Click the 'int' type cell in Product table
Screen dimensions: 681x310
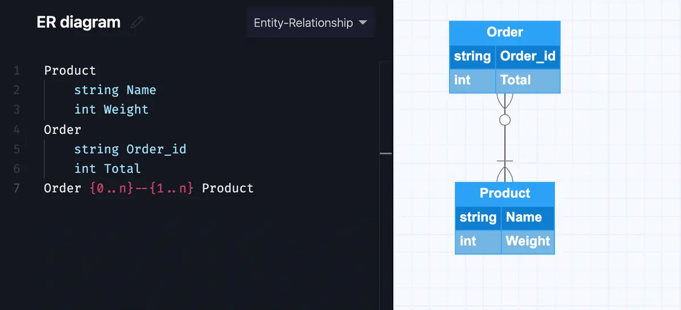[x=478, y=241]
